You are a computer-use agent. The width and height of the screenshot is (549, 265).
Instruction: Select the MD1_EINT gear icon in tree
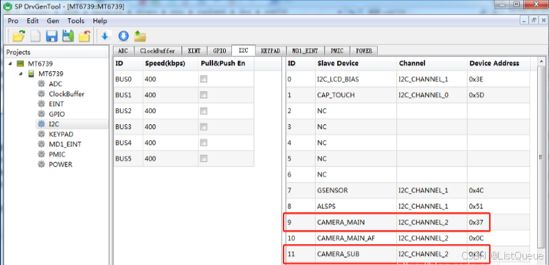[42, 144]
